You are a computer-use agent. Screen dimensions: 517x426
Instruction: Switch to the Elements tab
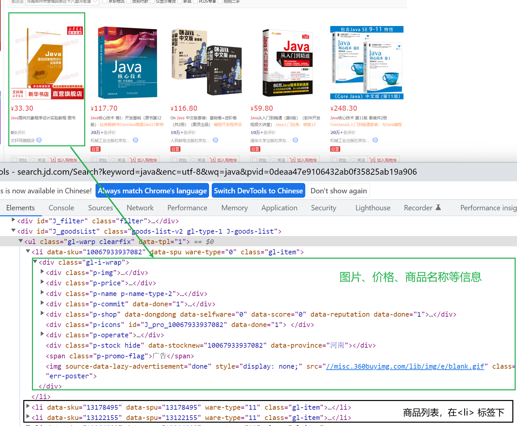click(20, 208)
